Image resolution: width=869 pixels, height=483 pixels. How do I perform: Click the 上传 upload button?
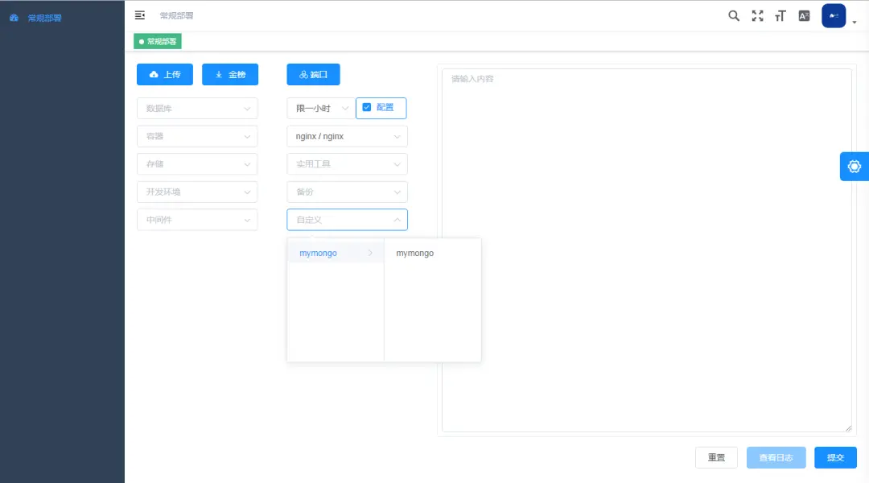pyautogui.click(x=165, y=74)
